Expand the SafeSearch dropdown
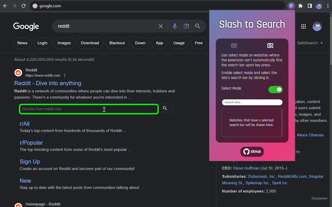Viewport: 332px width, 207px height. (310, 43)
